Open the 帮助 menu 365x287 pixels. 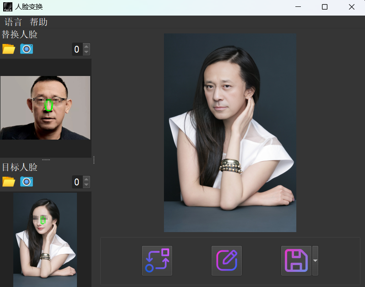click(x=39, y=22)
